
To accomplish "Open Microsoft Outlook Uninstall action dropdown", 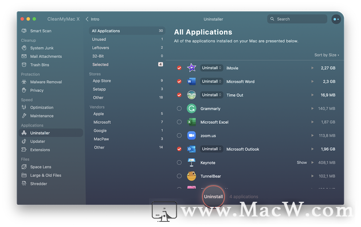I will coord(211,149).
